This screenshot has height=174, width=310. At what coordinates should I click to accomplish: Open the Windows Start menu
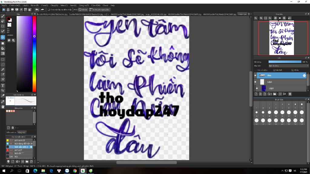4,171
